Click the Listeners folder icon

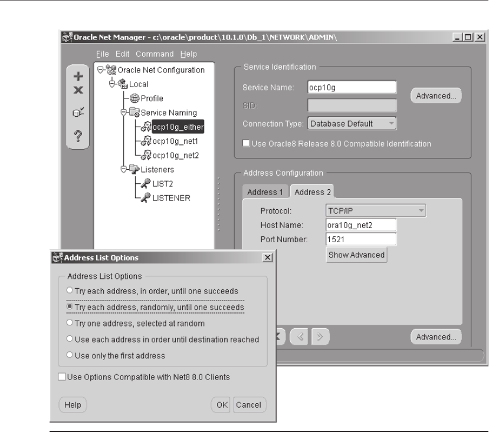click(x=134, y=169)
